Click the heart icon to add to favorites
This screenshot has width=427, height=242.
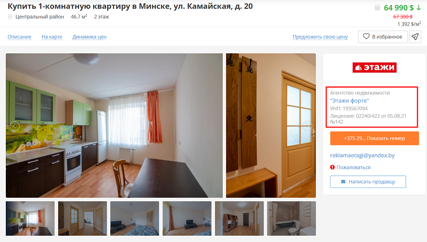pyautogui.click(x=366, y=36)
